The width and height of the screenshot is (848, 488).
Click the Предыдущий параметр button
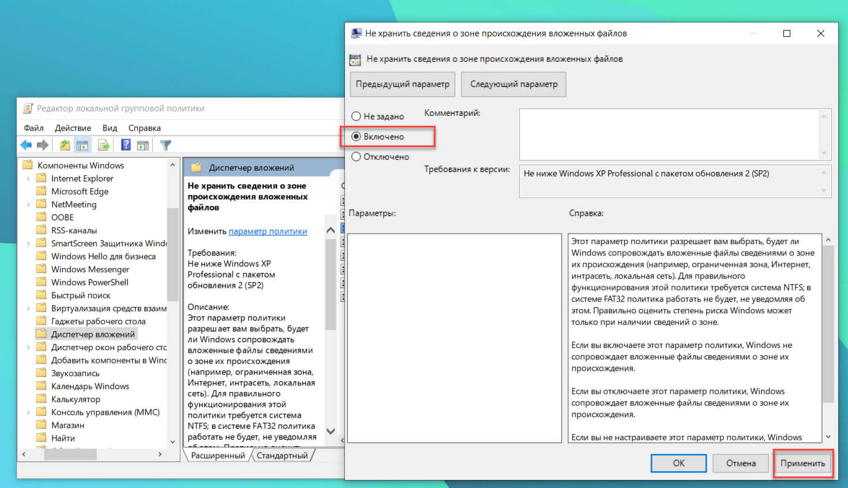403,84
